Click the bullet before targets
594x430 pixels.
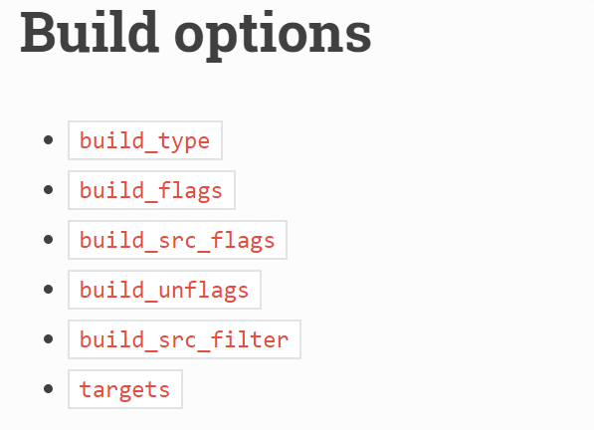coord(48,389)
